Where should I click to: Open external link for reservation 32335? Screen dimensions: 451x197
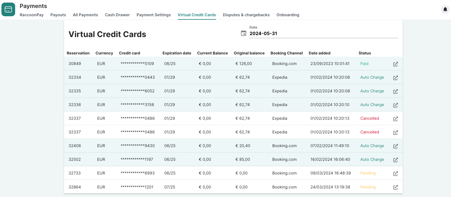(x=396, y=92)
